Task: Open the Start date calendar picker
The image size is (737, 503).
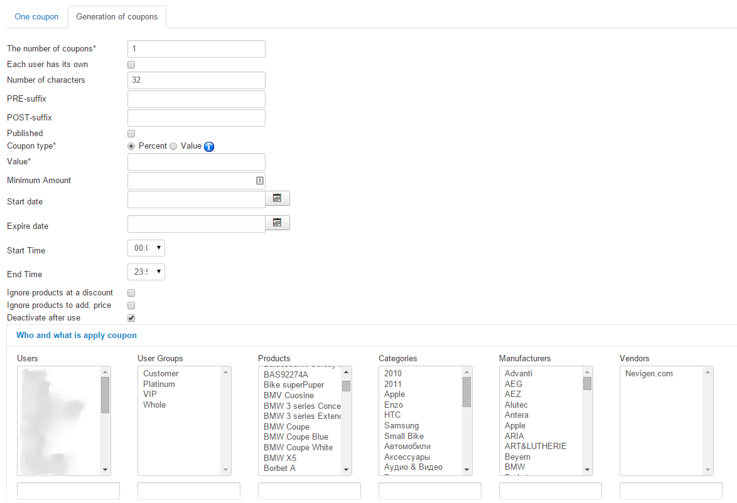Action: click(x=277, y=199)
